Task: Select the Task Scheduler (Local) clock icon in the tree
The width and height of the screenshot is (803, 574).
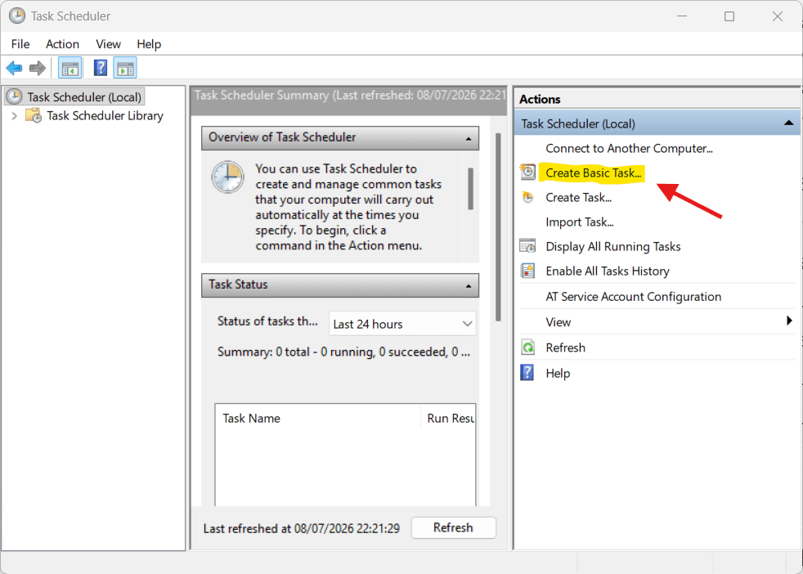Action: (15, 96)
